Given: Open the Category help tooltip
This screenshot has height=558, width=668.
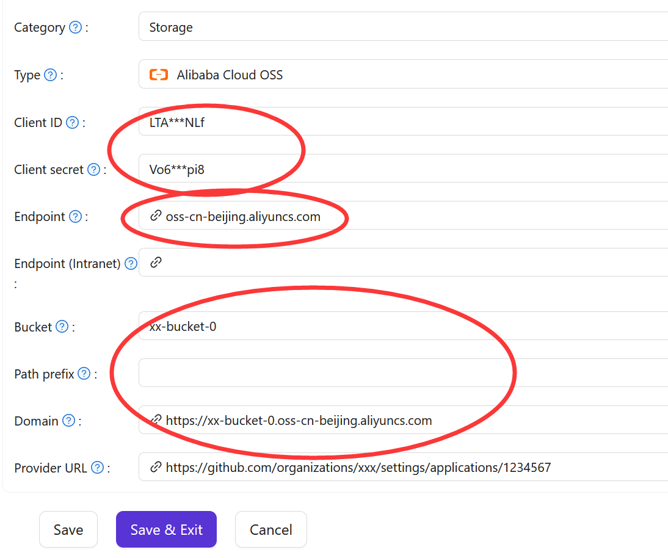Looking at the screenshot, I should [x=75, y=27].
